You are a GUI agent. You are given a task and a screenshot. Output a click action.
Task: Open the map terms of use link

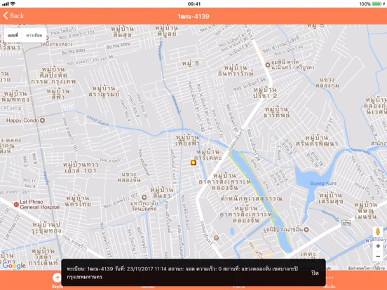click(x=366, y=268)
